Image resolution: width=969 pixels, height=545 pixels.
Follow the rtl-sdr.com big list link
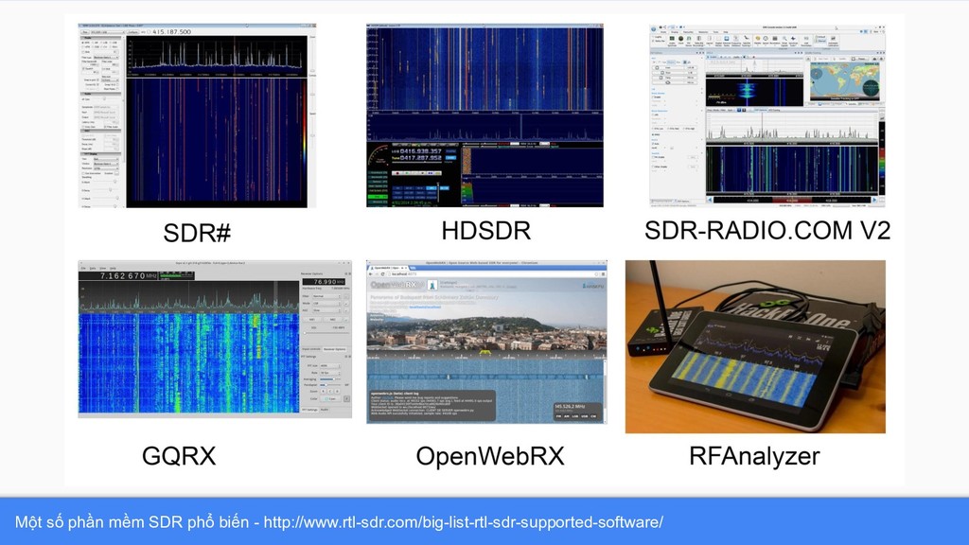[x=464, y=522]
